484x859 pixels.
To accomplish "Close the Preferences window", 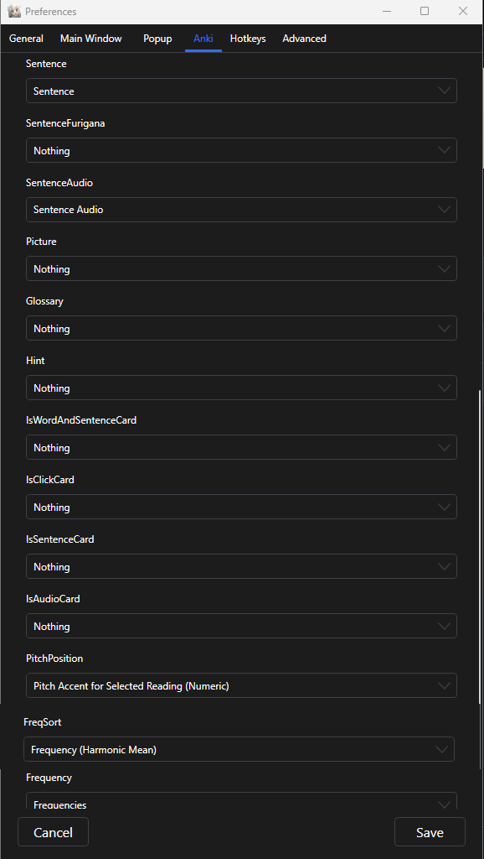I will [x=463, y=12].
